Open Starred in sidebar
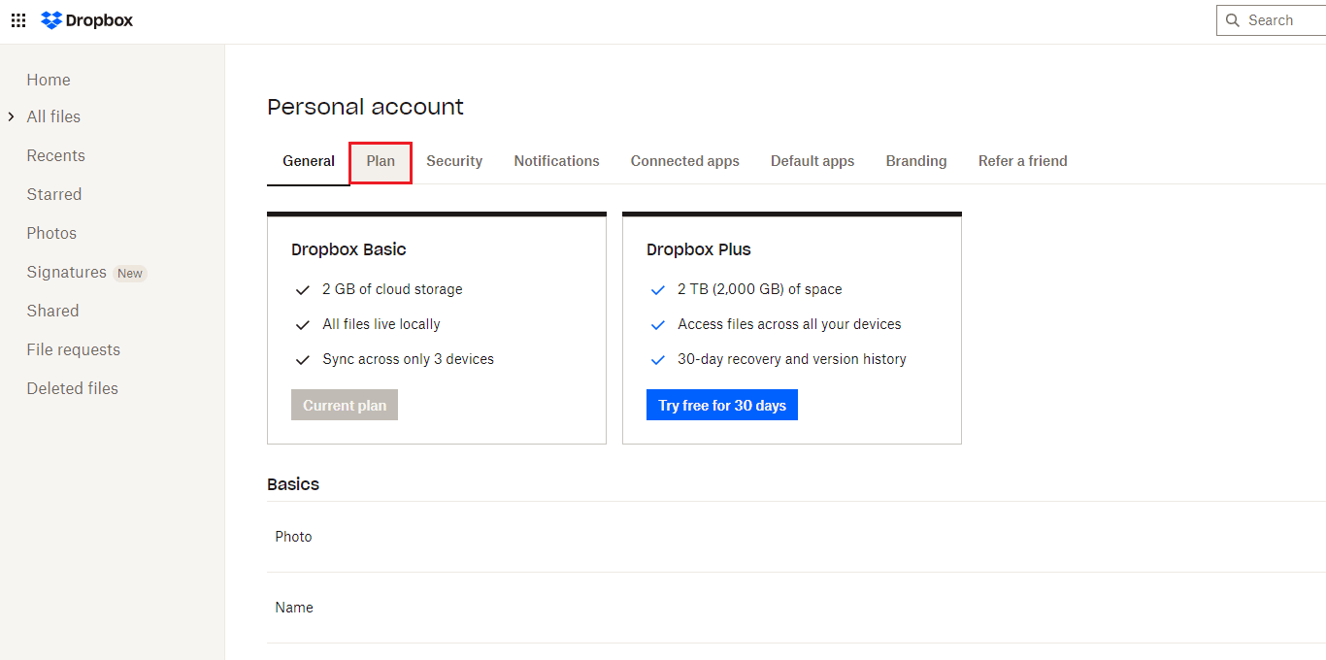This screenshot has height=660, width=1326. click(54, 194)
